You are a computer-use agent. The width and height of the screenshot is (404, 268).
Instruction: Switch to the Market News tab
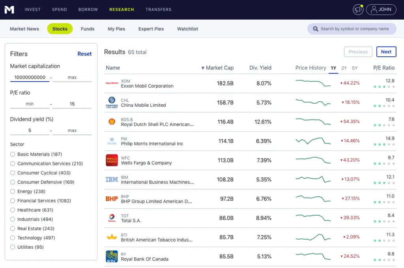(24, 29)
